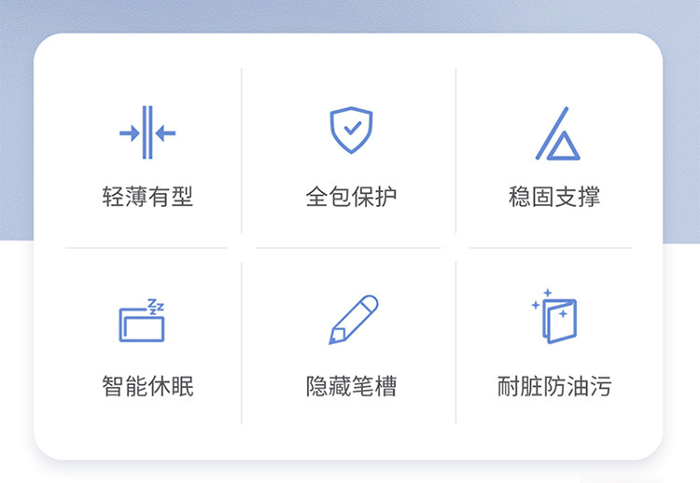This screenshot has height=483, width=700.
Task: Click the shield with checkmark icon
Action: [351, 130]
